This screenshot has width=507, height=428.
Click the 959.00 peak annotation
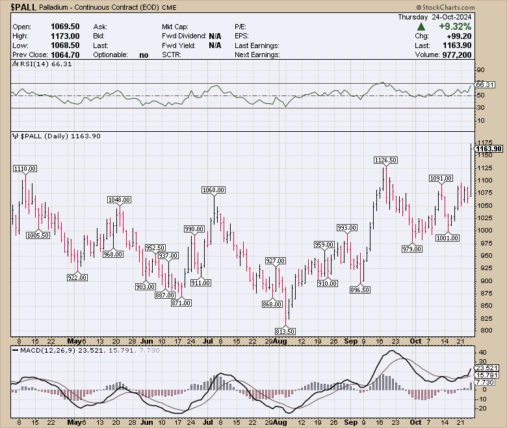[x=324, y=245]
